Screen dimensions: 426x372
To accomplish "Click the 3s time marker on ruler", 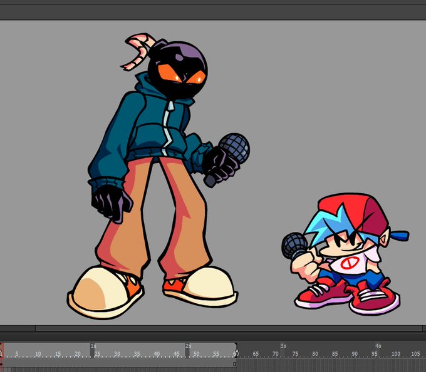I will tap(283, 346).
